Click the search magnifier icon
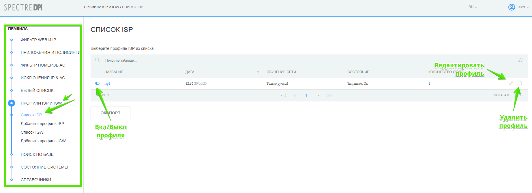Screen dimensions: 532x193 click(x=98, y=60)
